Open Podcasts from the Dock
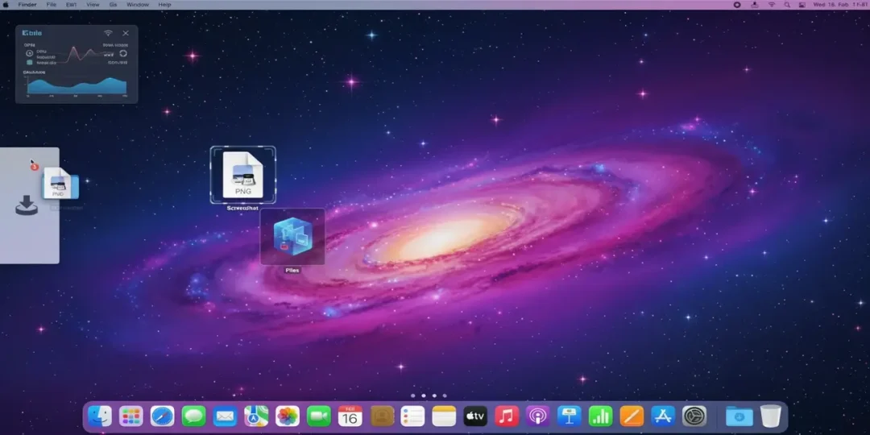870x435 pixels. [x=537, y=416]
